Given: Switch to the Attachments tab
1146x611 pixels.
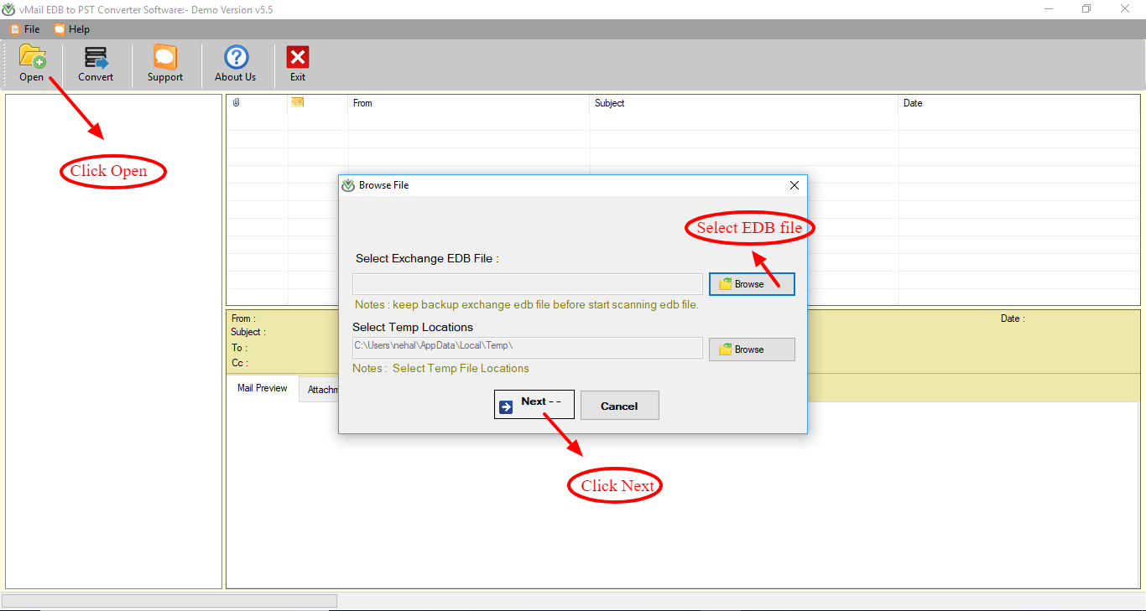Looking at the screenshot, I should click(319, 390).
